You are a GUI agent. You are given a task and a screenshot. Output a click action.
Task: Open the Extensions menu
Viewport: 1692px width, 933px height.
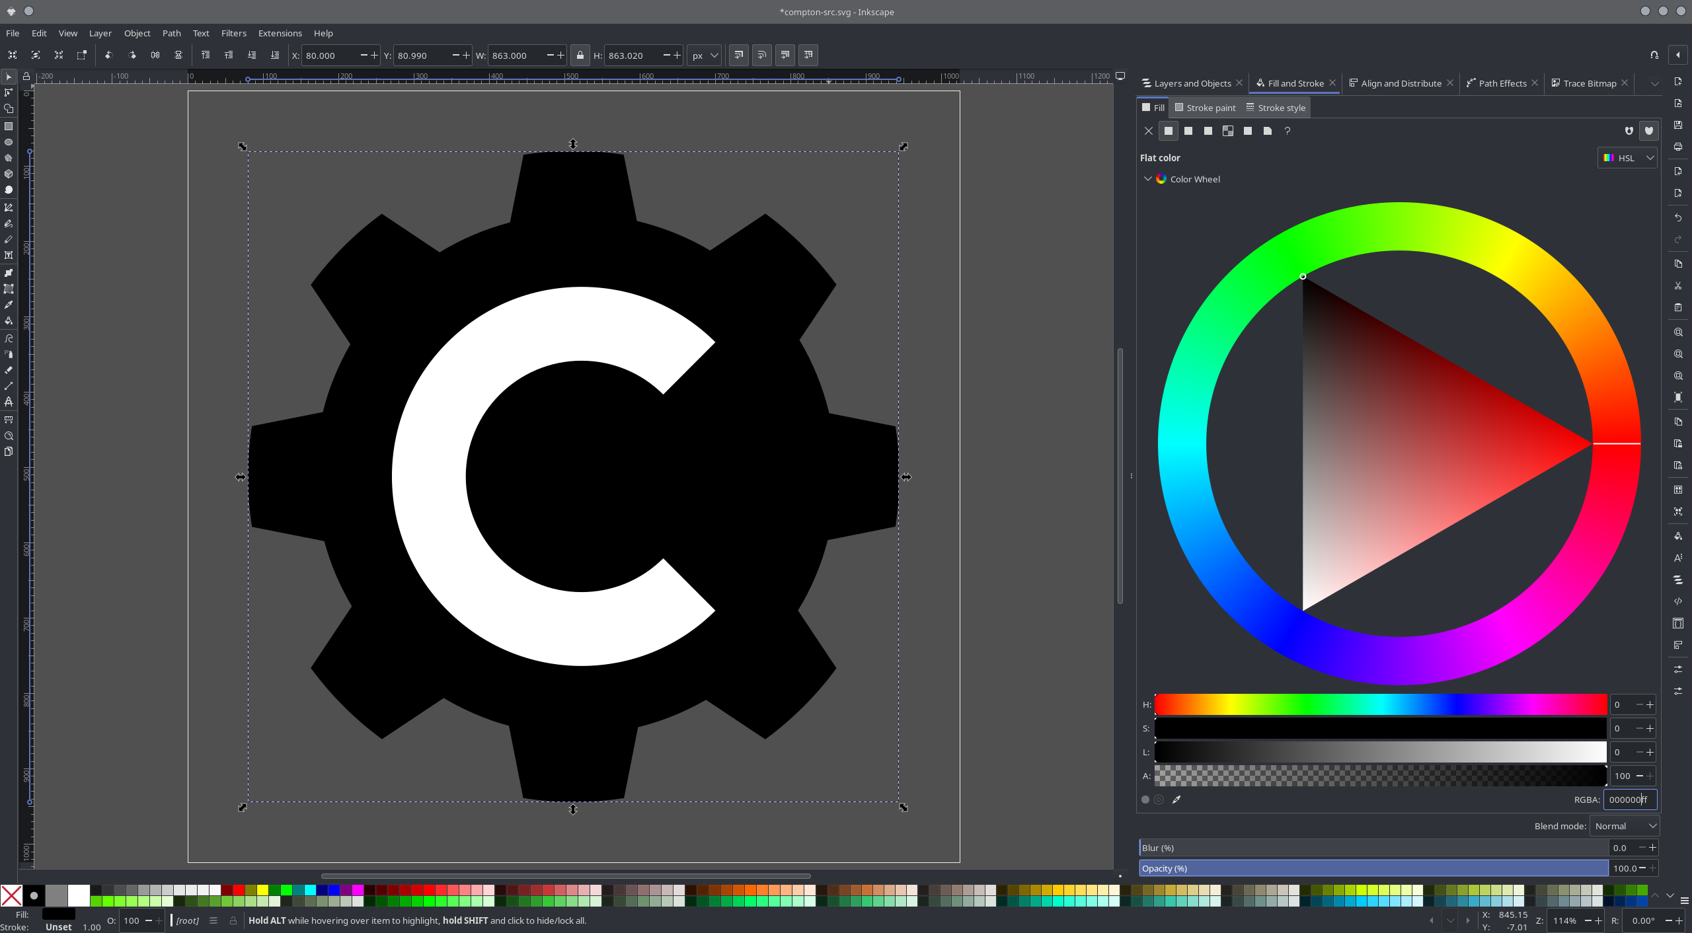[280, 33]
